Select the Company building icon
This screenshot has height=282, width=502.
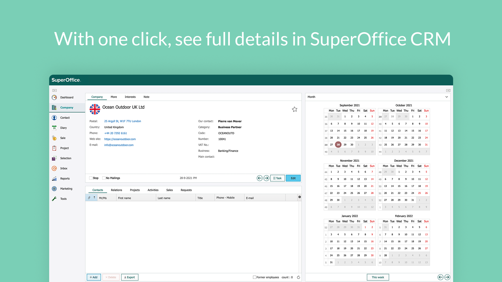[54, 108]
